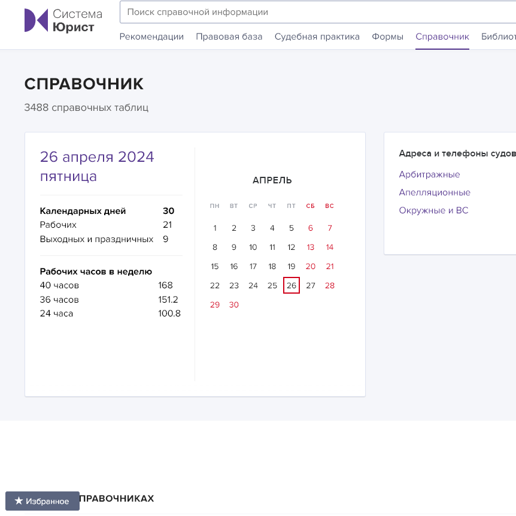This screenshot has height=516, width=516.
Task: Select holiday April 30 in calendar
Action: coord(233,304)
